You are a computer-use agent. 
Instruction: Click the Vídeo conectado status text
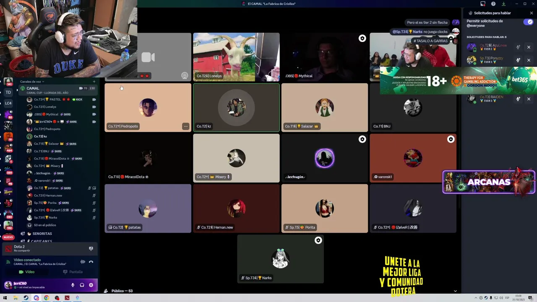click(27, 260)
